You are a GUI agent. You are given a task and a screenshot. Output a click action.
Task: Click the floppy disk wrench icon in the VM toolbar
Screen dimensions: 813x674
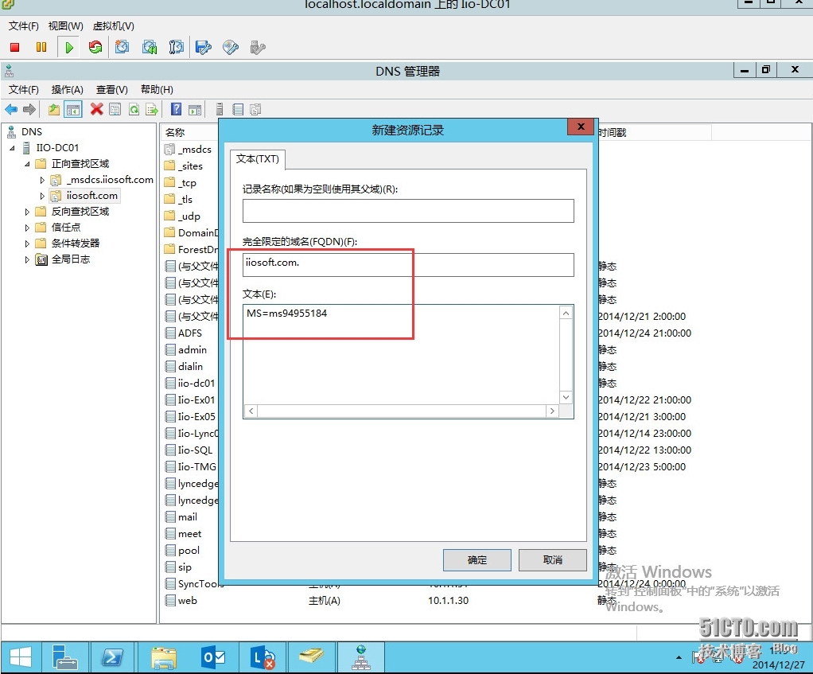[x=204, y=48]
